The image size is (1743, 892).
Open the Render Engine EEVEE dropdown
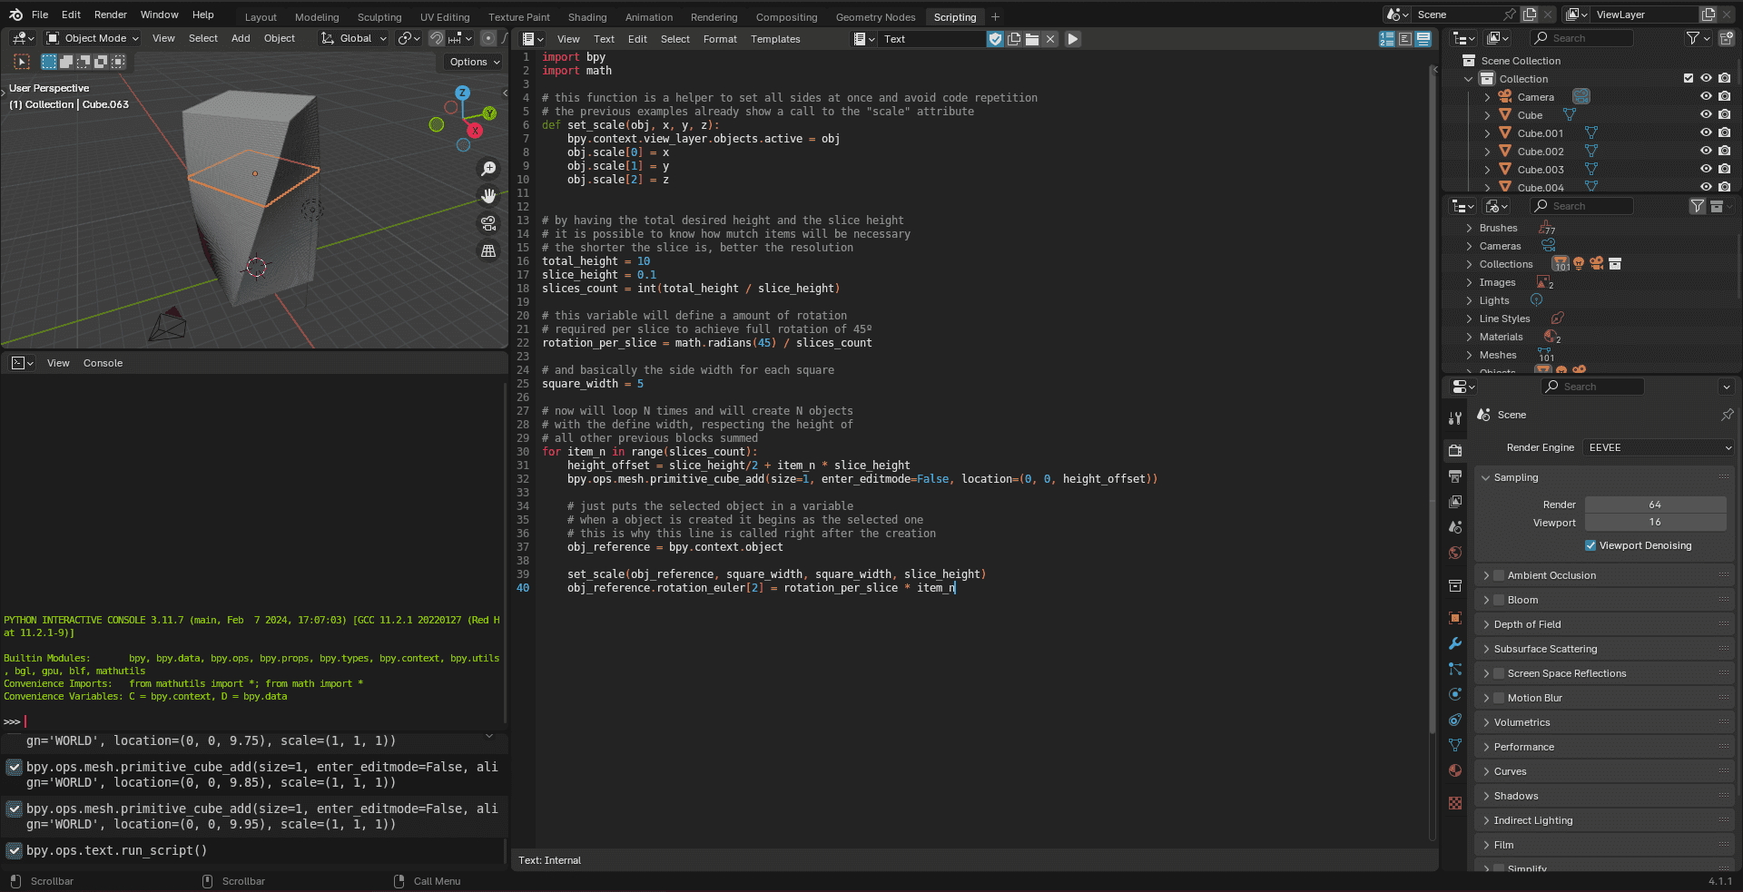pos(1659,447)
